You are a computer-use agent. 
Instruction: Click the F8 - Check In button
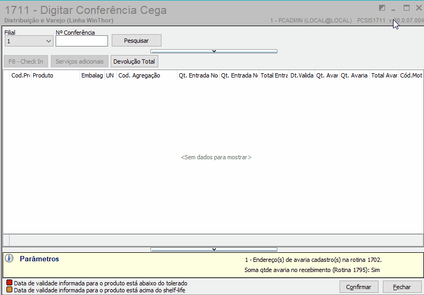[x=26, y=61]
